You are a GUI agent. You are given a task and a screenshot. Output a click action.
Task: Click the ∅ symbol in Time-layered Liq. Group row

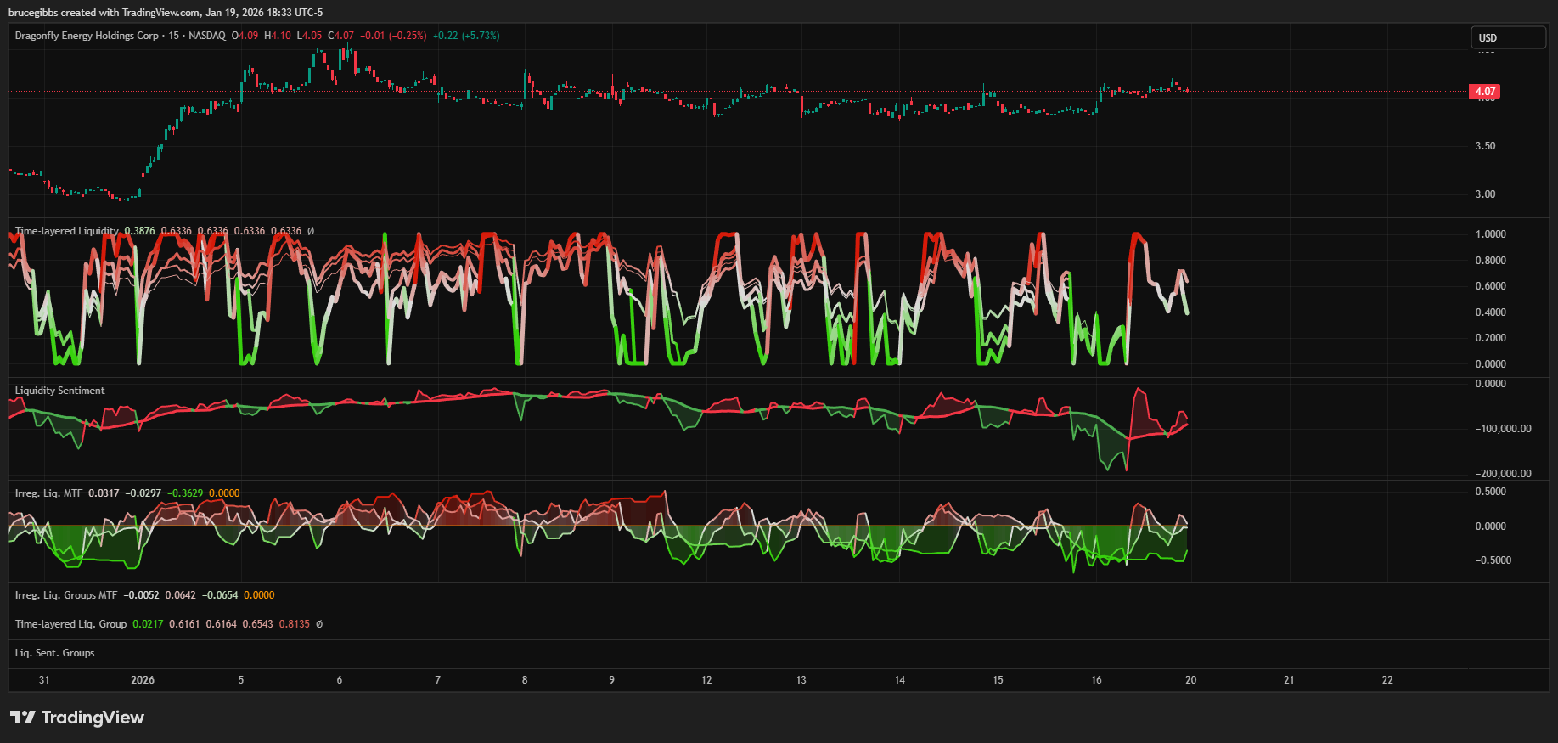coord(319,624)
